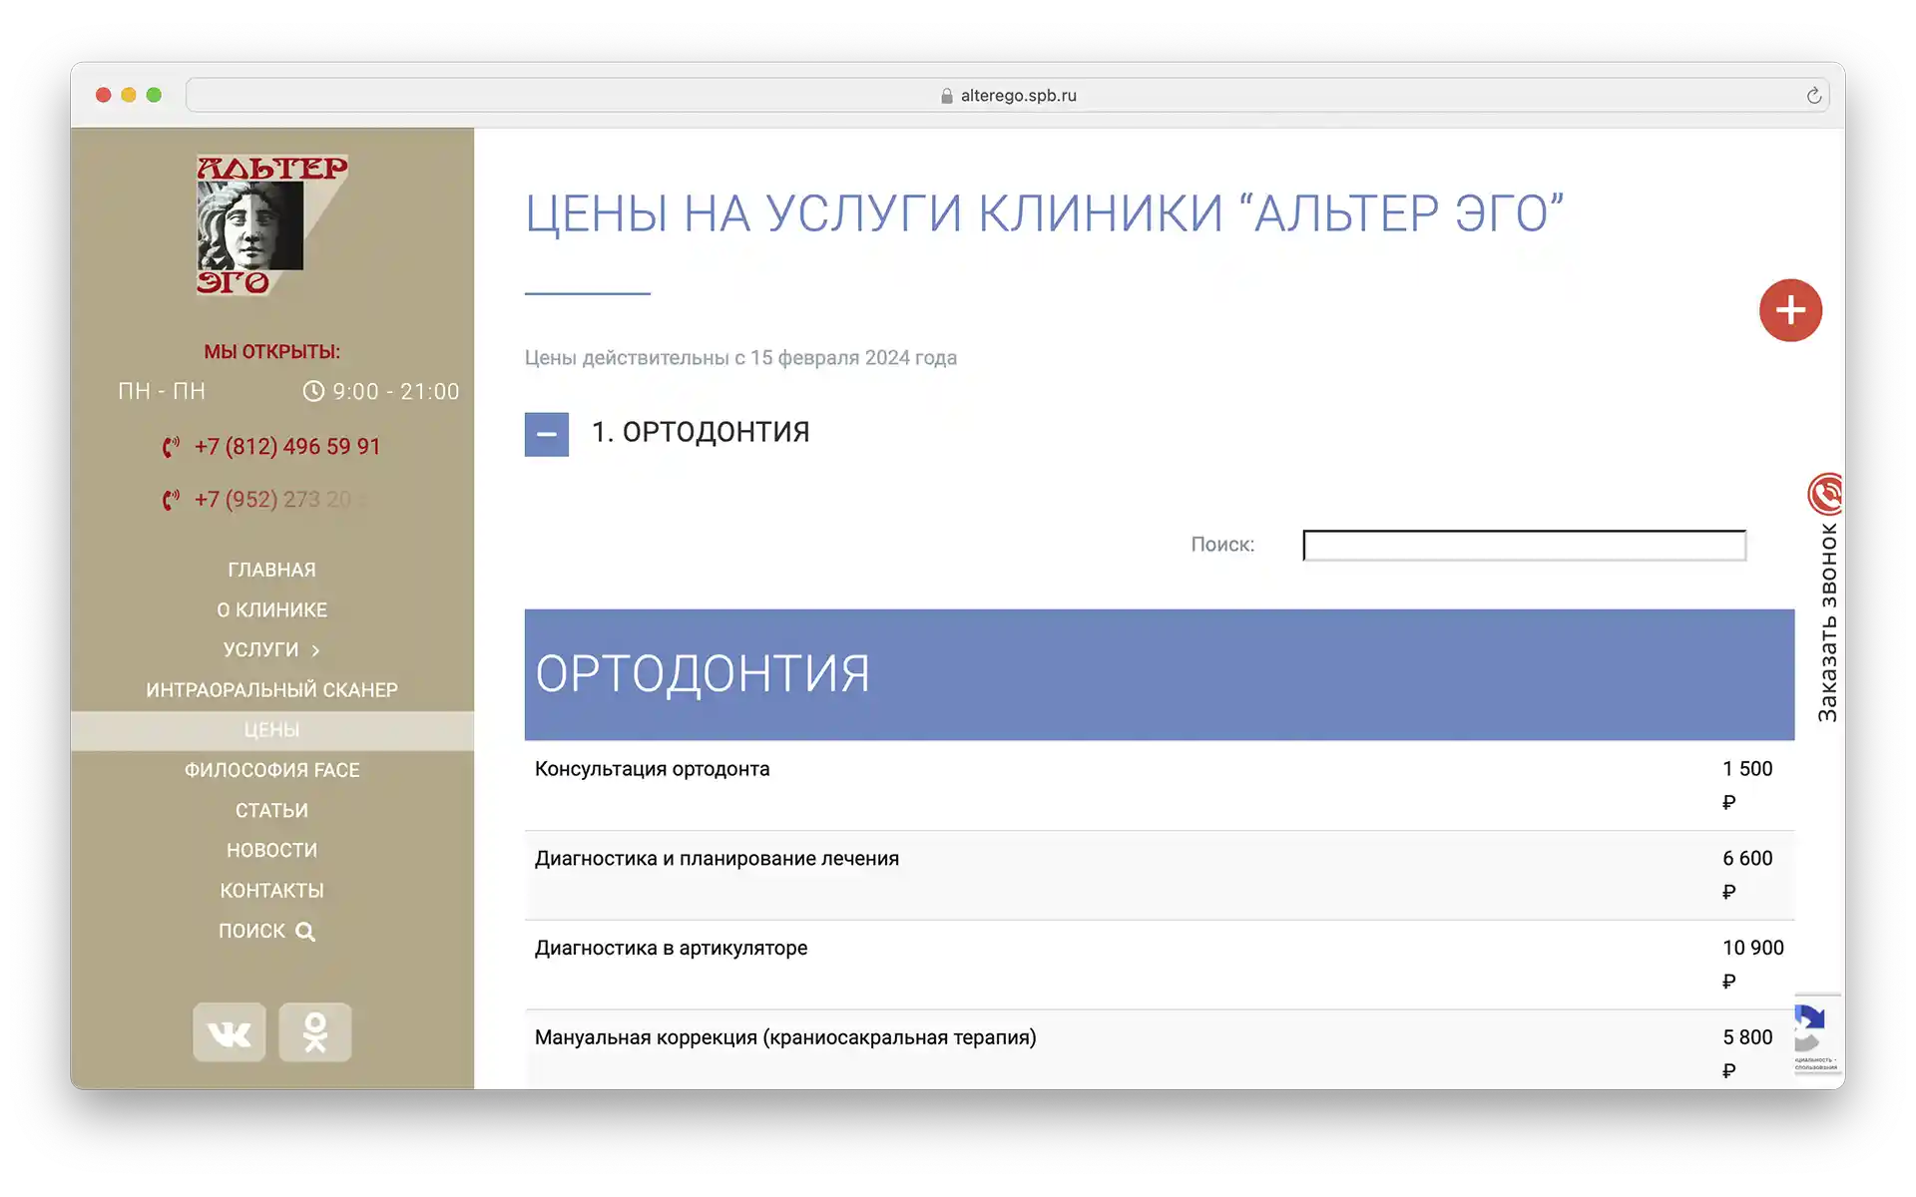Screen dimensions: 1916x1197
Task: Click the reCAPTCHA badge
Action: click(x=1818, y=1033)
